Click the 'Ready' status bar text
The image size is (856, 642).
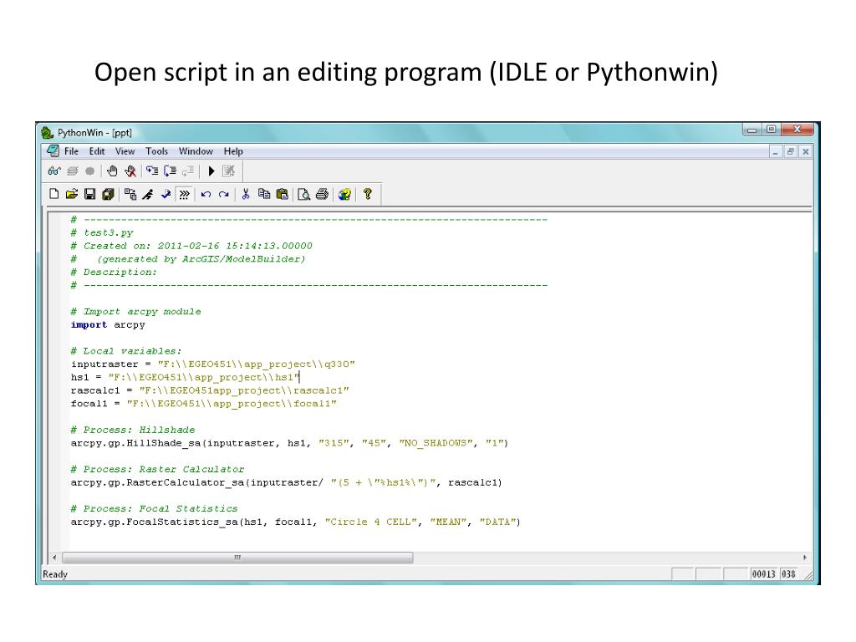click(x=55, y=574)
